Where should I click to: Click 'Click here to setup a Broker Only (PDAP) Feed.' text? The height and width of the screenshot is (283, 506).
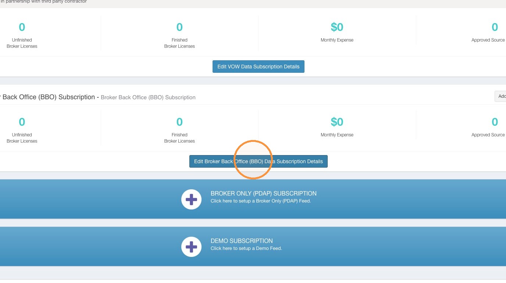261,201
